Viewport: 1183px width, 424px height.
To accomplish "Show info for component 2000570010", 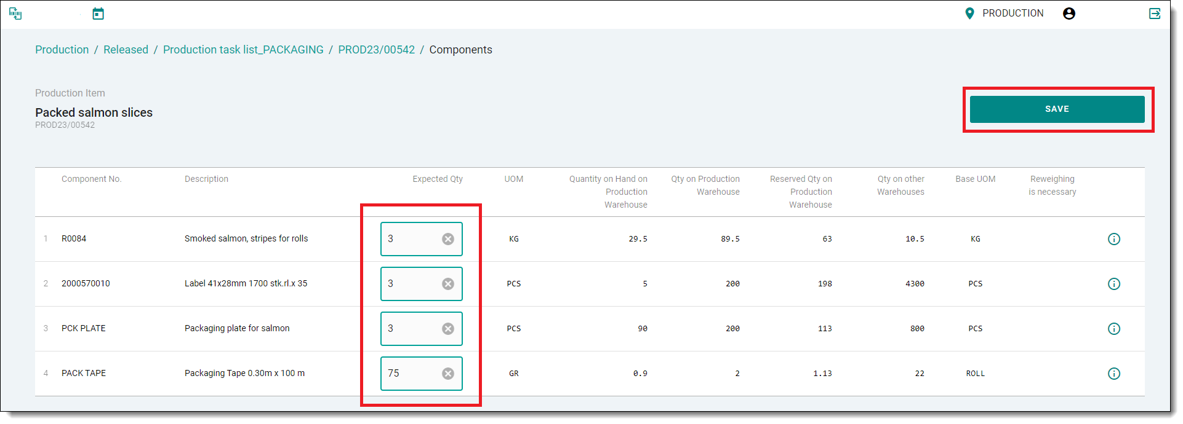I will point(1113,284).
